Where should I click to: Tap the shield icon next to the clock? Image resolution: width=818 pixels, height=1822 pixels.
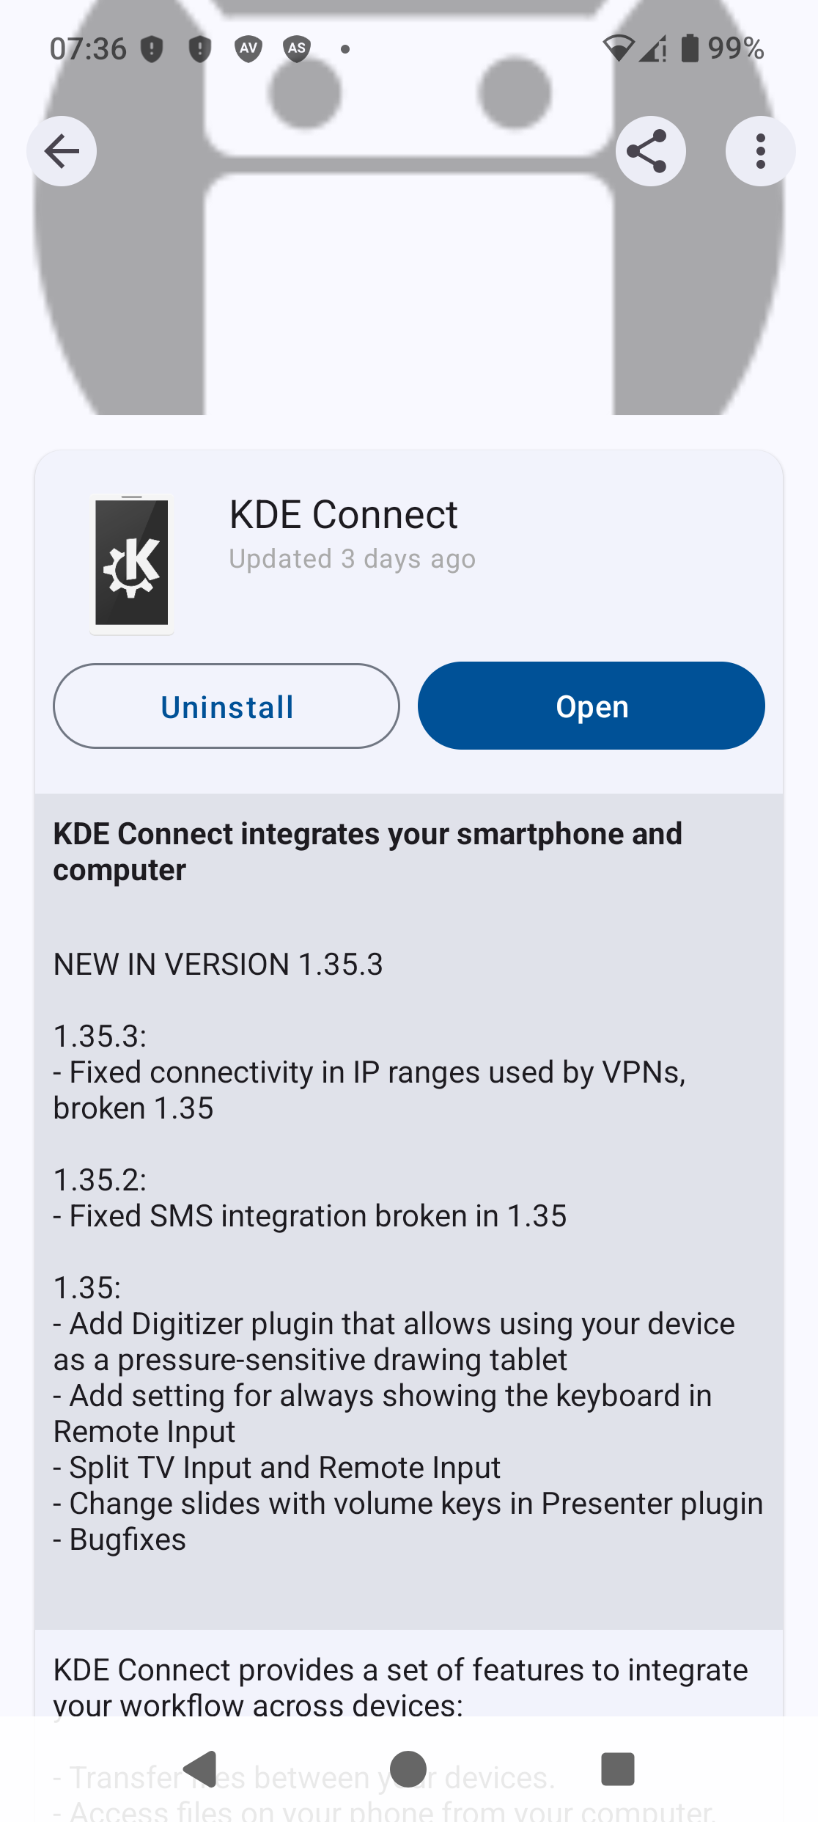pos(152,49)
